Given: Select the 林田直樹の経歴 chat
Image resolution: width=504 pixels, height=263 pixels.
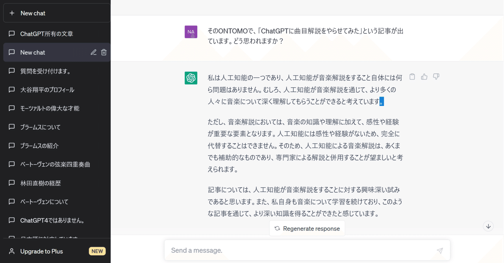Looking at the screenshot, I should click(x=41, y=183).
